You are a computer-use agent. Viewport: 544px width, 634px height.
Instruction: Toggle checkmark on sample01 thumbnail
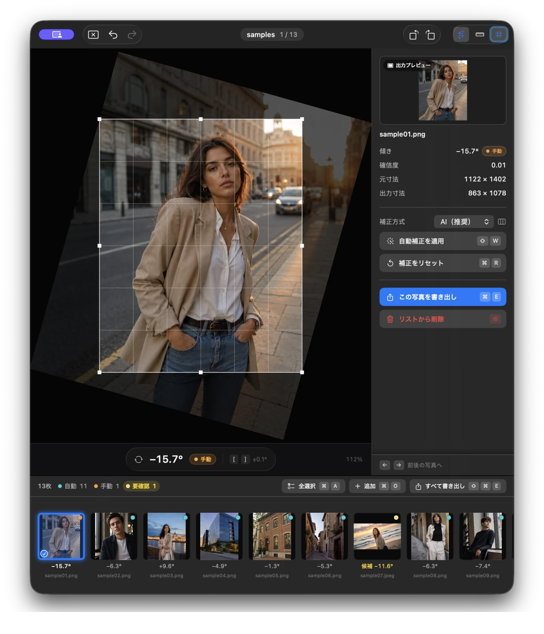44,553
